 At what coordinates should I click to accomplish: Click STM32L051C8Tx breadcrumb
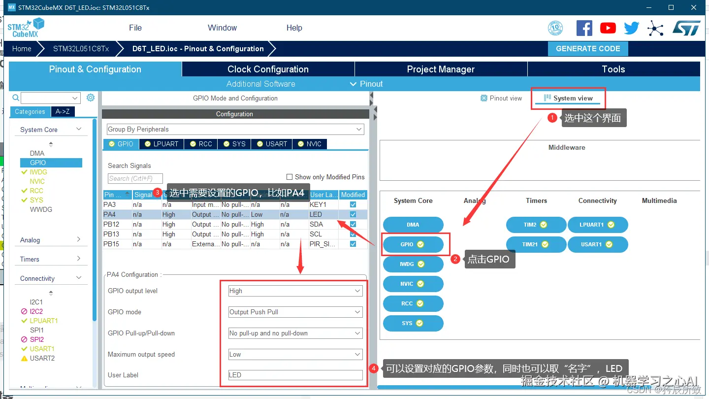81,49
